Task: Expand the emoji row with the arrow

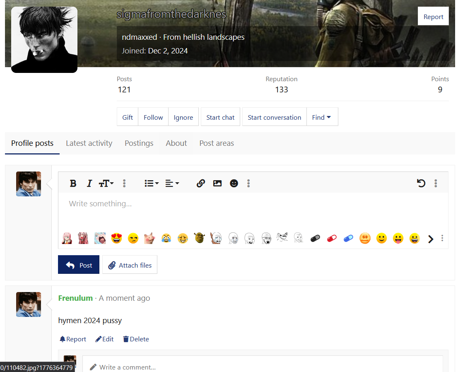Action: (x=430, y=239)
